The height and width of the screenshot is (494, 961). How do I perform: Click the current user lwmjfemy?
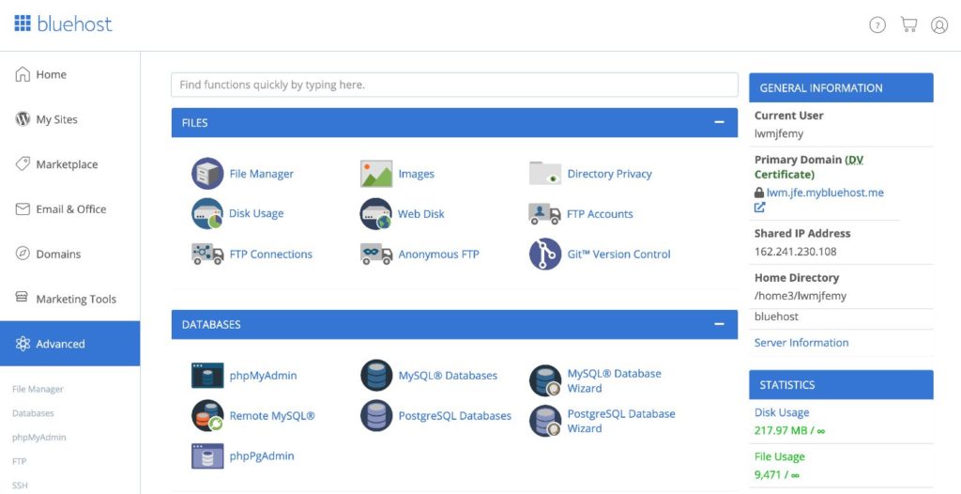778,133
